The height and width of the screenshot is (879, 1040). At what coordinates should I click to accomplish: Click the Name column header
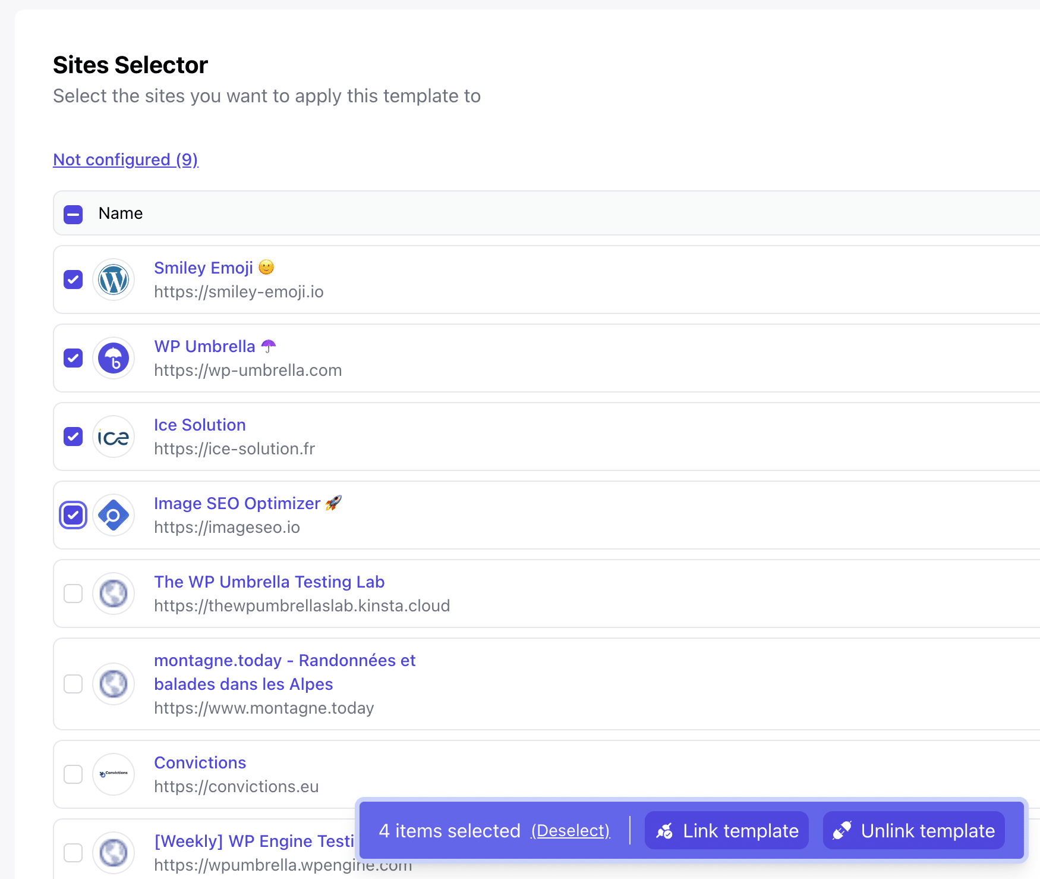click(x=121, y=214)
